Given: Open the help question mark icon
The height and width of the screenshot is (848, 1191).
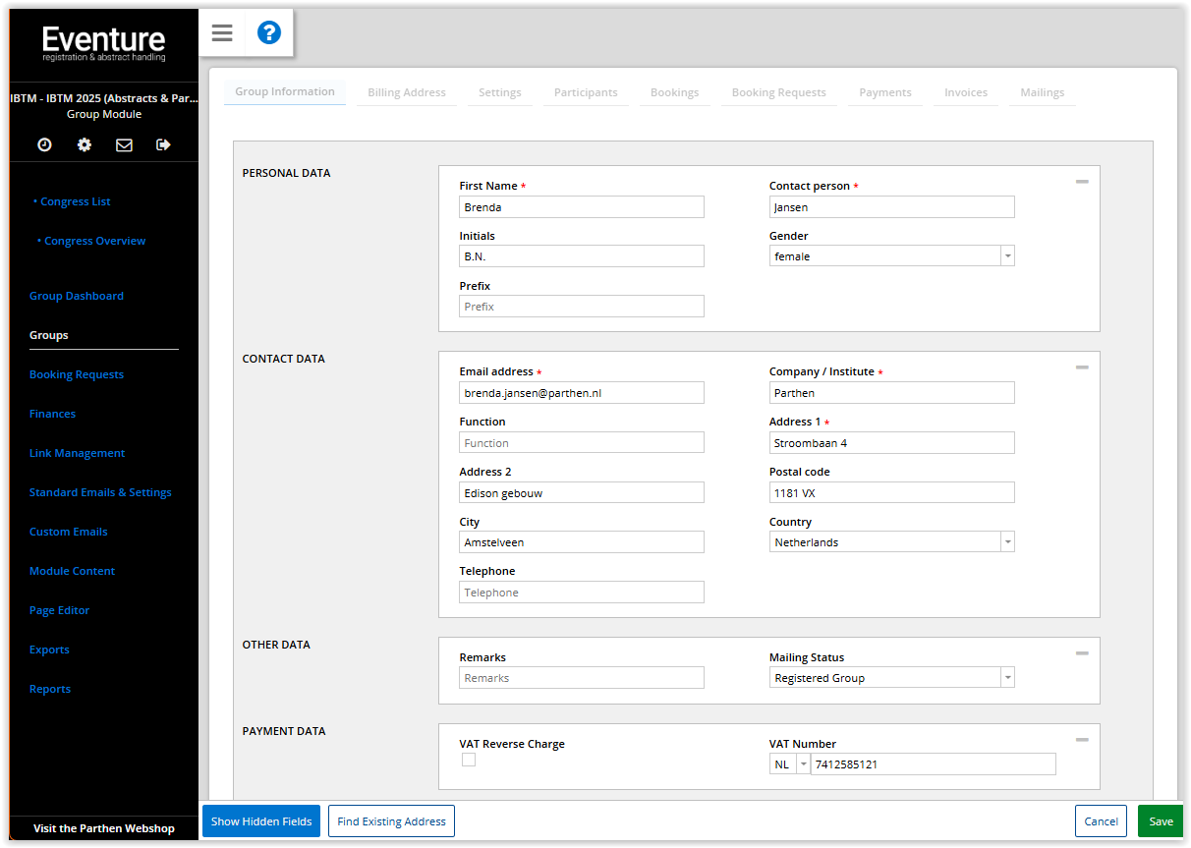Looking at the screenshot, I should 268,33.
